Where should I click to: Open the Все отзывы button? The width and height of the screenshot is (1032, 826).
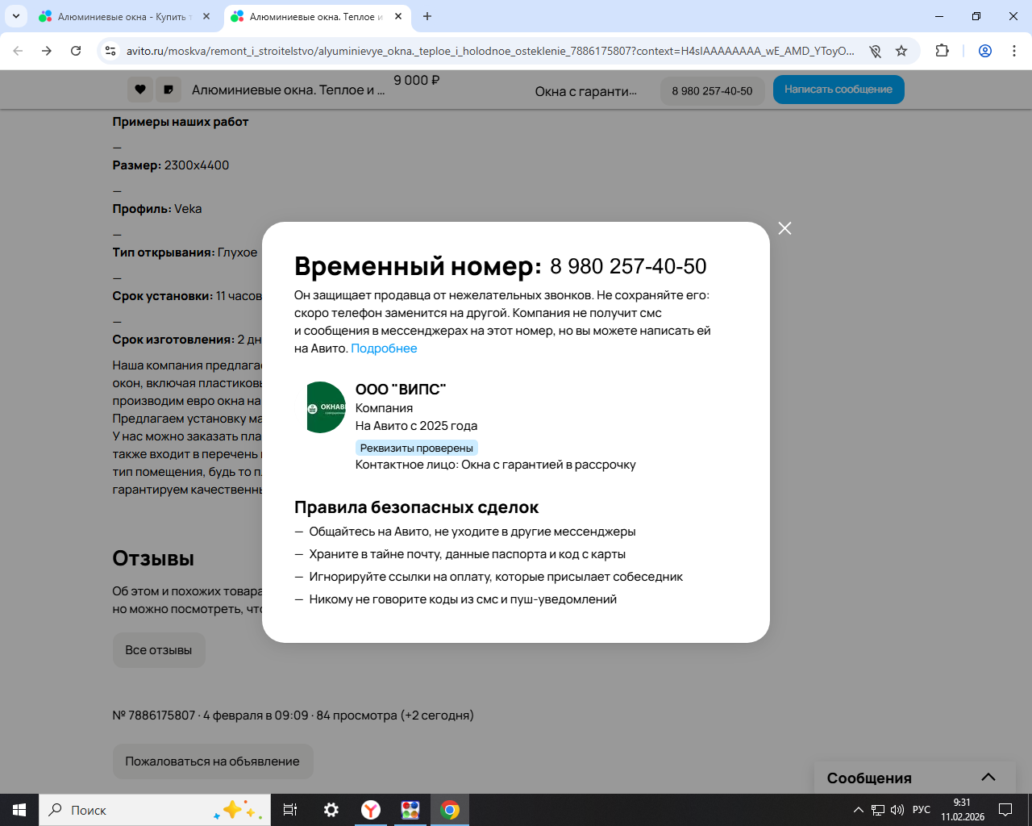[159, 650]
